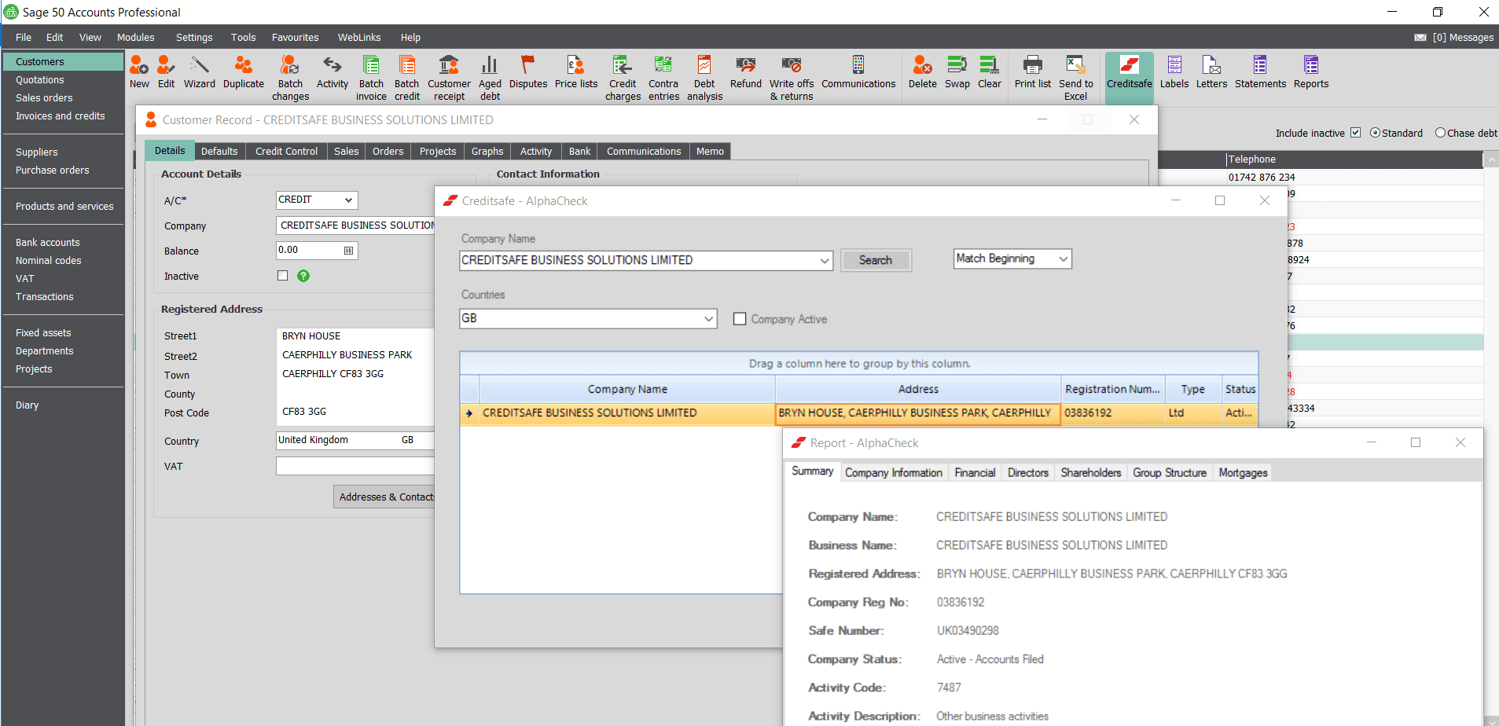1499x726 pixels.
Task: Open the Messages envelope icon
Action: [1420, 38]
